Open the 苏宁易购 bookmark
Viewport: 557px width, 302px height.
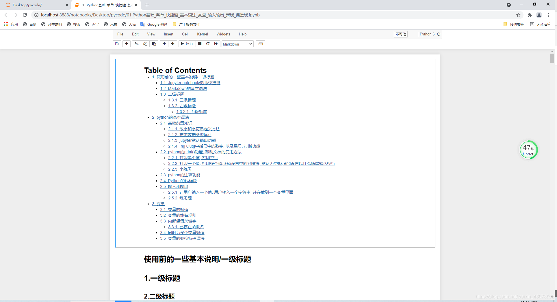pos(51,24)
